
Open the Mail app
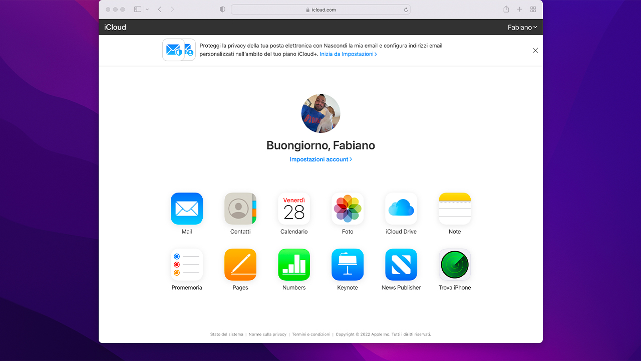pos(187,209)
